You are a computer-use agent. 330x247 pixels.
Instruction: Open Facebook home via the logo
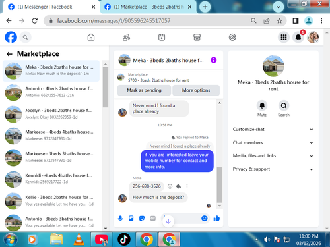click(x=11, y=37)
